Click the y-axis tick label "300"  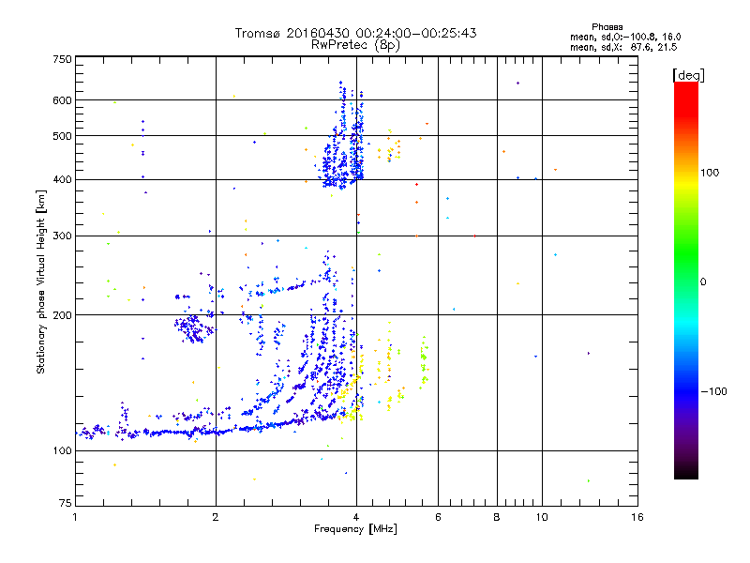pyautogui.click(x=62, y=236)
